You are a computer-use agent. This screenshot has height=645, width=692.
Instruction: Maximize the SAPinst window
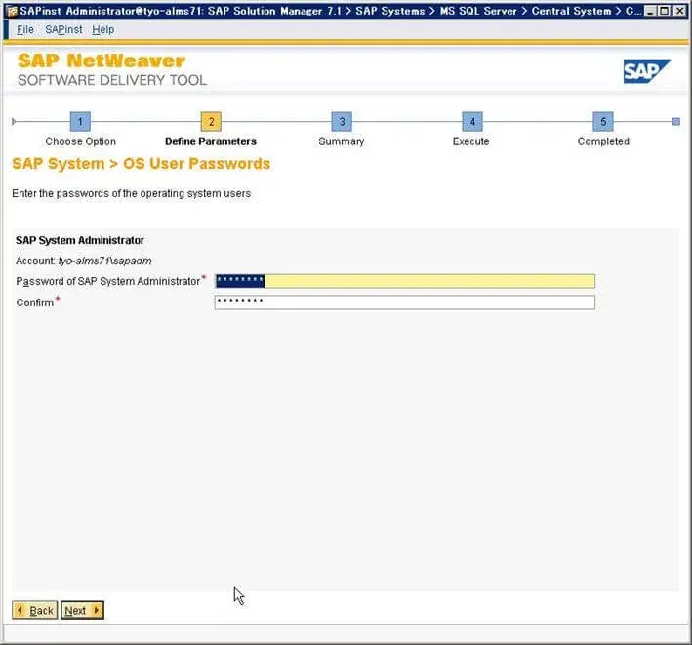[665, 11]
